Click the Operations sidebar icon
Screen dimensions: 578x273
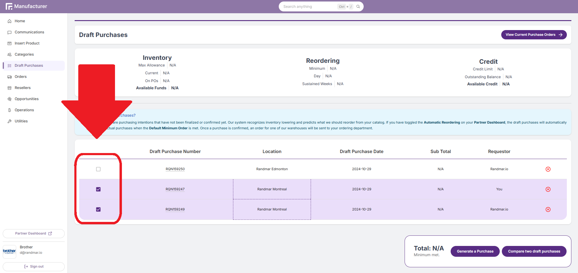coord(9,110)
